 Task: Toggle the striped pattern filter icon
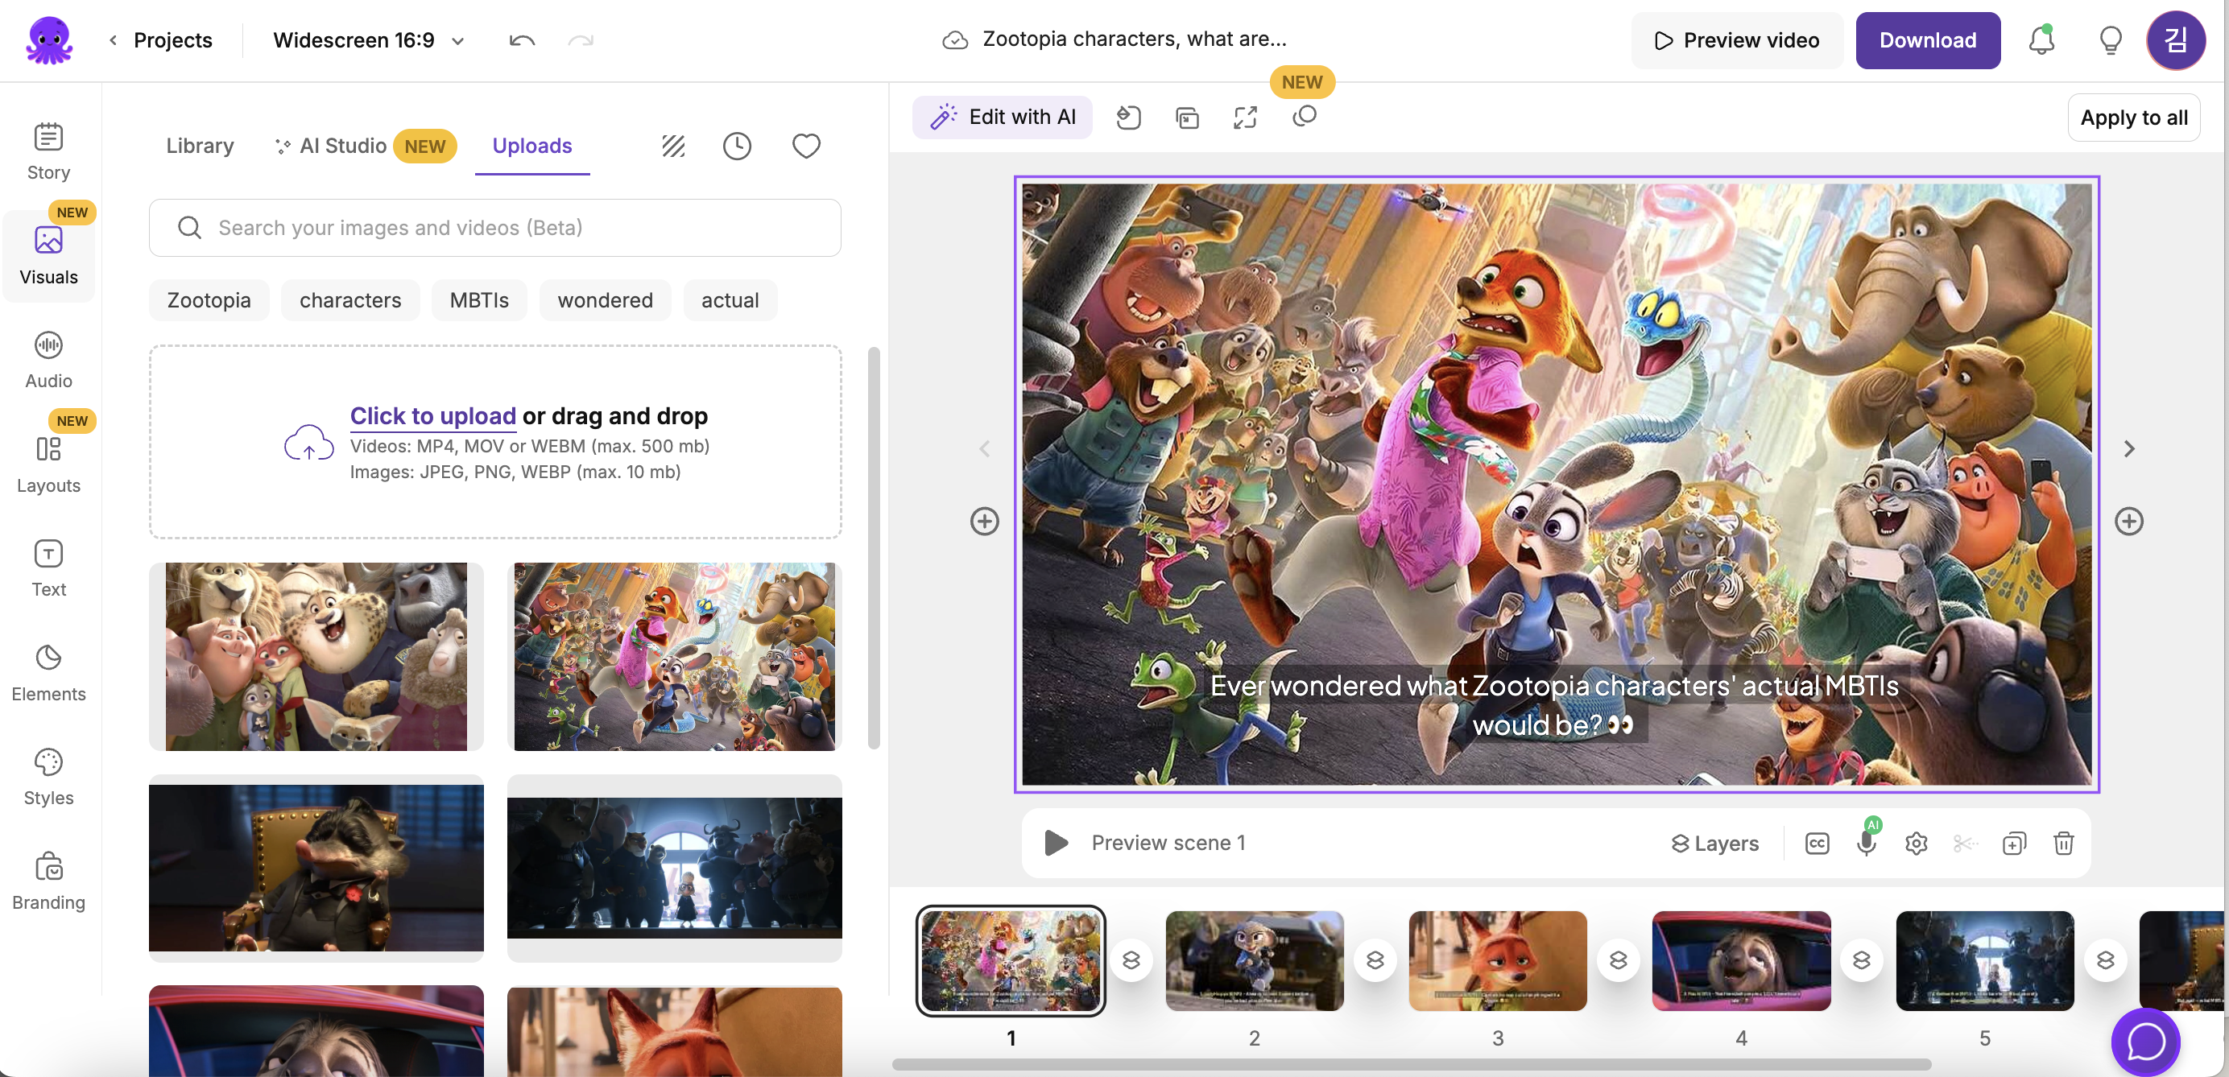(673, 146)
